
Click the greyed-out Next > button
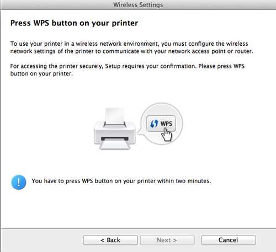[167, 240]
